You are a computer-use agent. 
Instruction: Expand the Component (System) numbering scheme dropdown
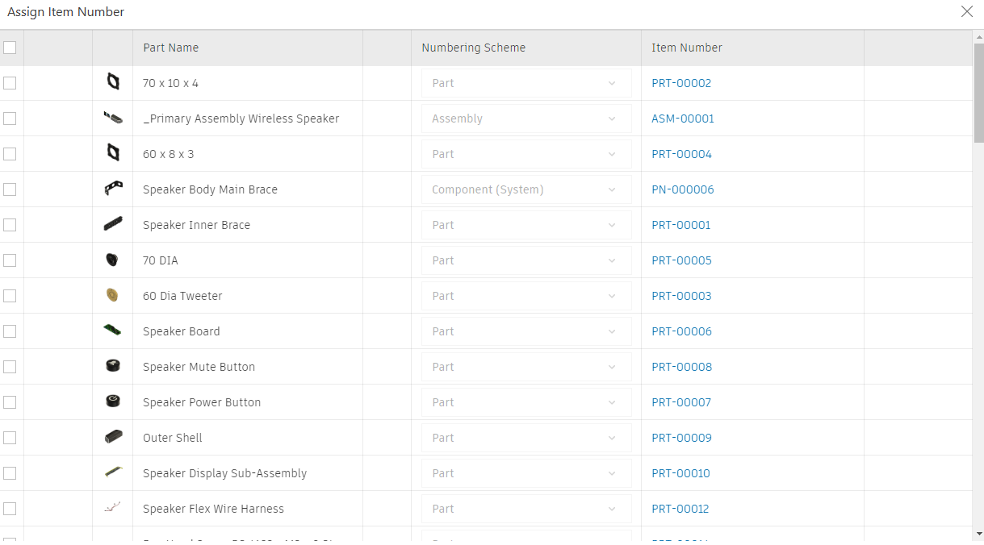pyautogui.click(x=525, y=189)
